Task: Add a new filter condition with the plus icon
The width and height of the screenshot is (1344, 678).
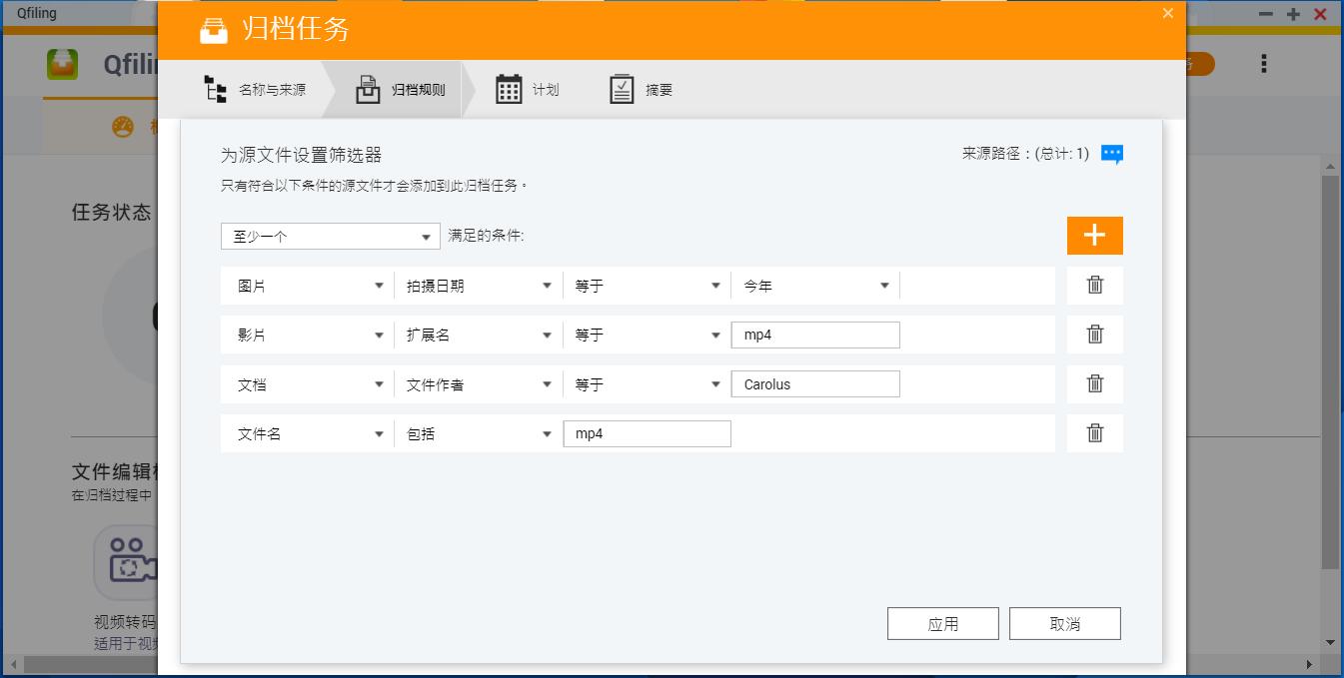Action: 1094,236
